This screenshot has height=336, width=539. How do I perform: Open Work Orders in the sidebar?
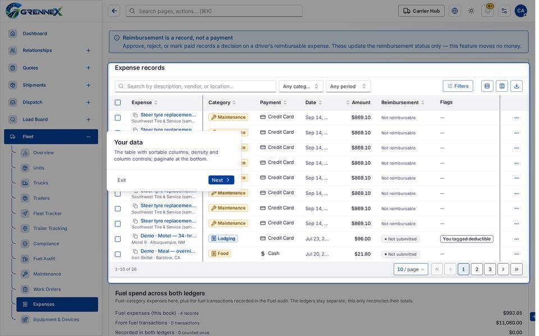tap(47, 290)
